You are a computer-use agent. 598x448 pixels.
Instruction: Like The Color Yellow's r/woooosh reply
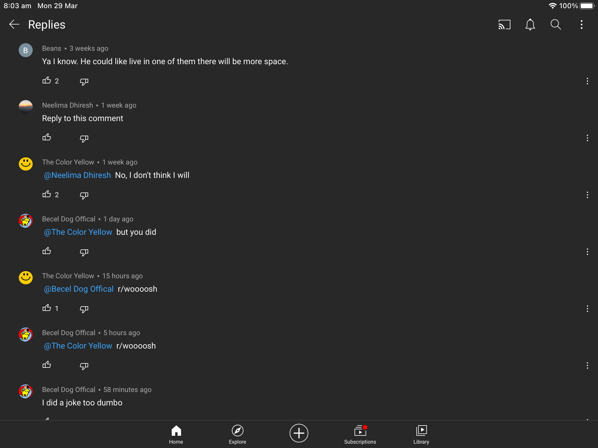pyautogui.click(x=47, y=308)
